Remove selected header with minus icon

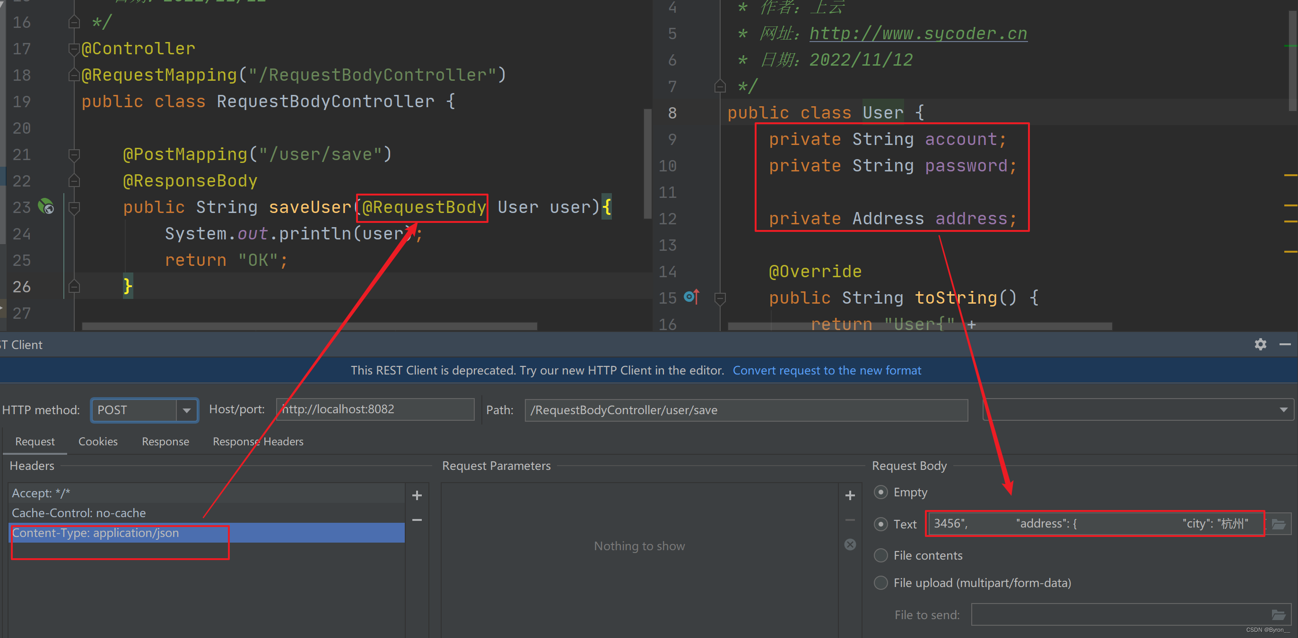417,520
